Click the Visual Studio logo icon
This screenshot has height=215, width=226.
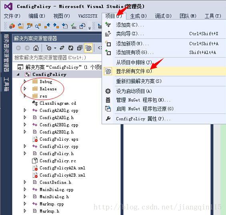click(8, 7)
